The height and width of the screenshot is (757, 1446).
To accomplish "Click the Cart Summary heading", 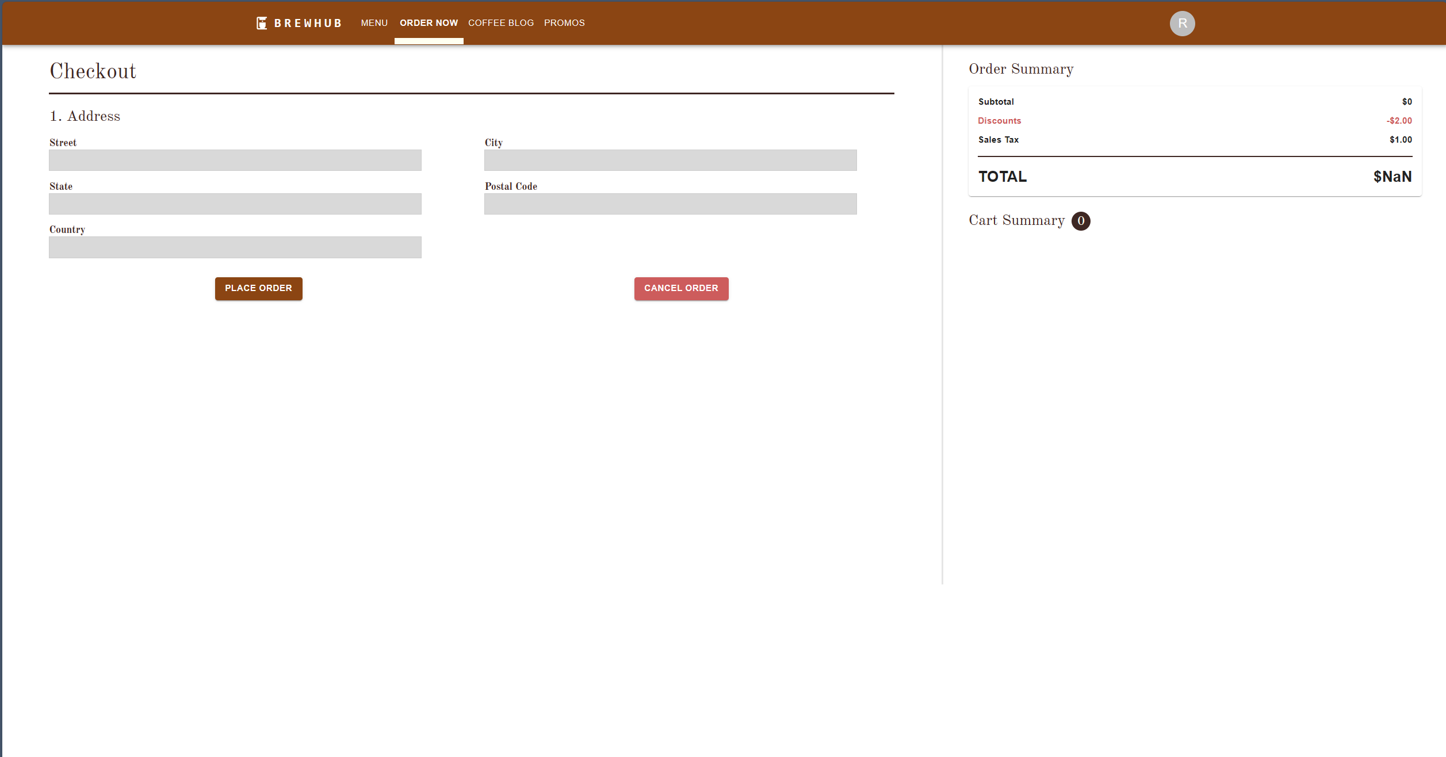I will [x=1016, y=220].
